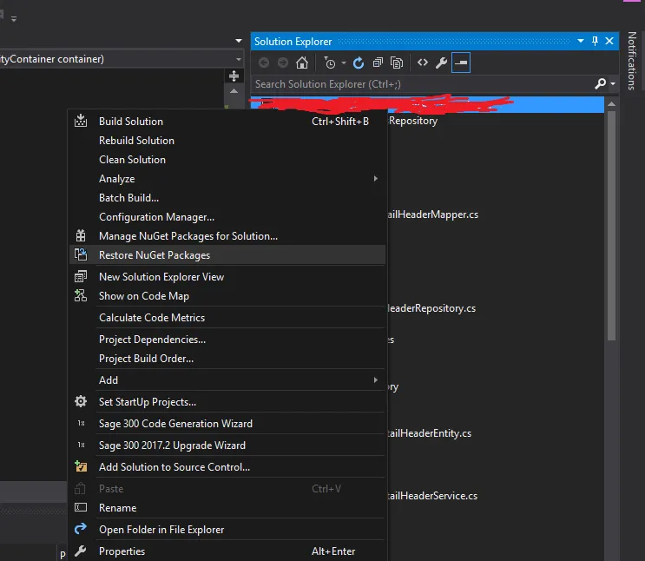Open the search options dropdown arrow

click(613, 84)
